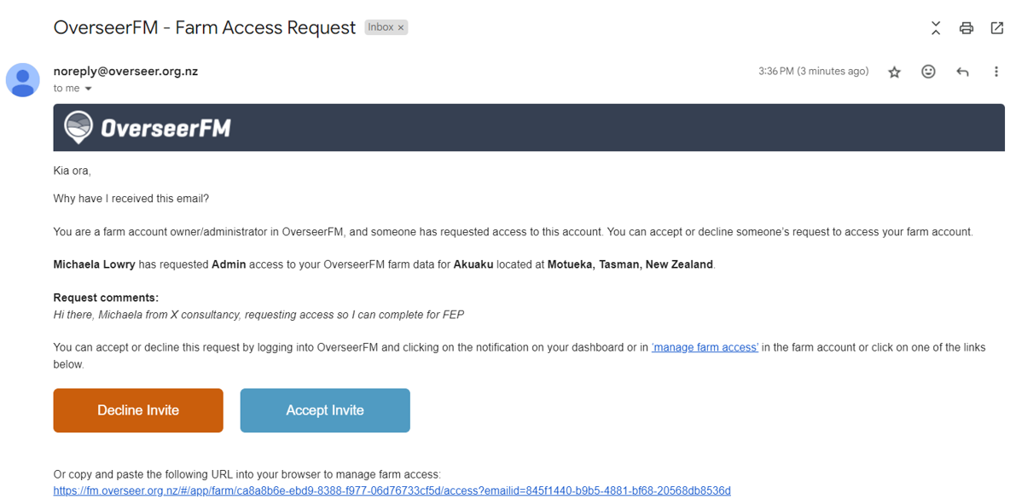The width and height of the screenshot is (1010, 499).
Task: Open email in new window icon
Action: pos(996,27)
